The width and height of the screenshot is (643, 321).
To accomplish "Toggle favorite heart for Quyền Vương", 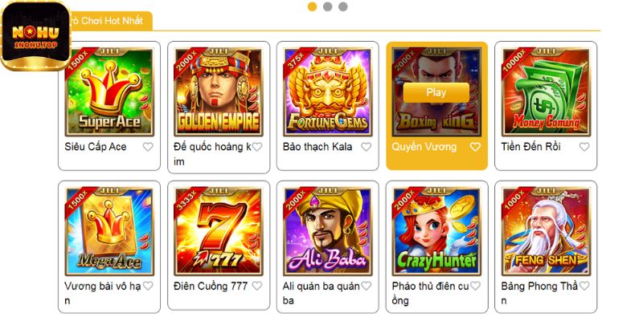I will click(x=475, y=147).
